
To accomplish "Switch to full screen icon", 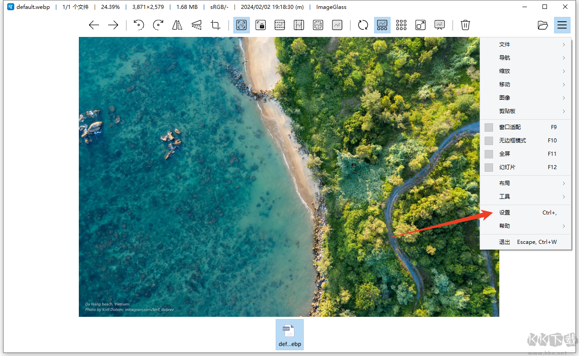I will click(420, 25).
